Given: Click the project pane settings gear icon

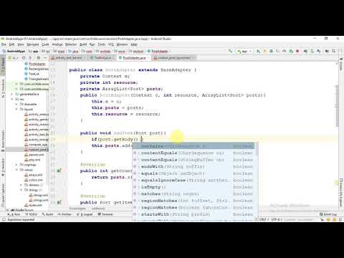Looking at the screenshot, I should tap(39, 58).
